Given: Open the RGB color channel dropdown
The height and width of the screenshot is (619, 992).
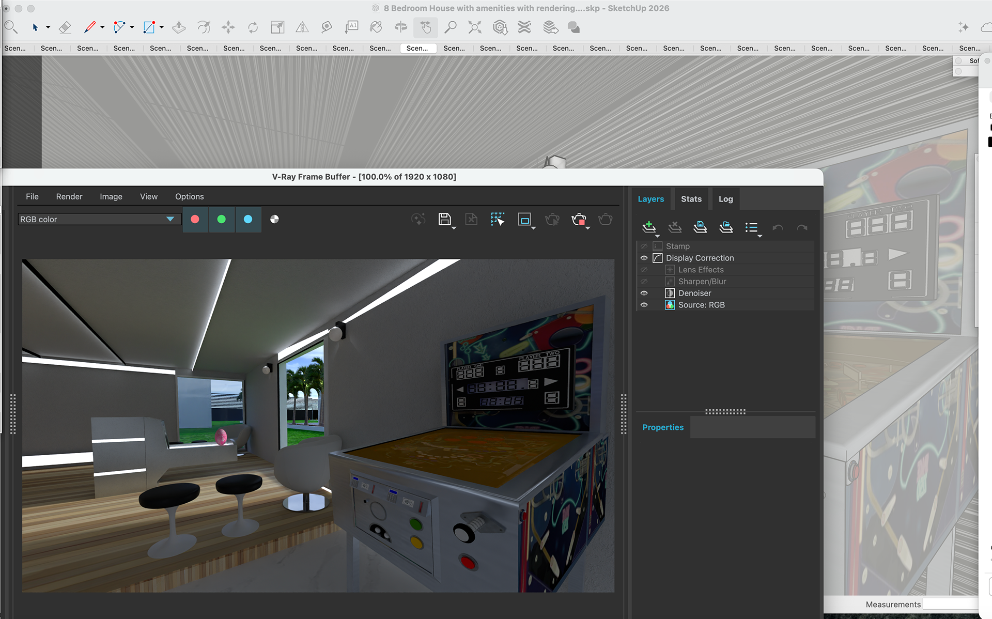Looking at the screenshot, I should tap(170, 219).
